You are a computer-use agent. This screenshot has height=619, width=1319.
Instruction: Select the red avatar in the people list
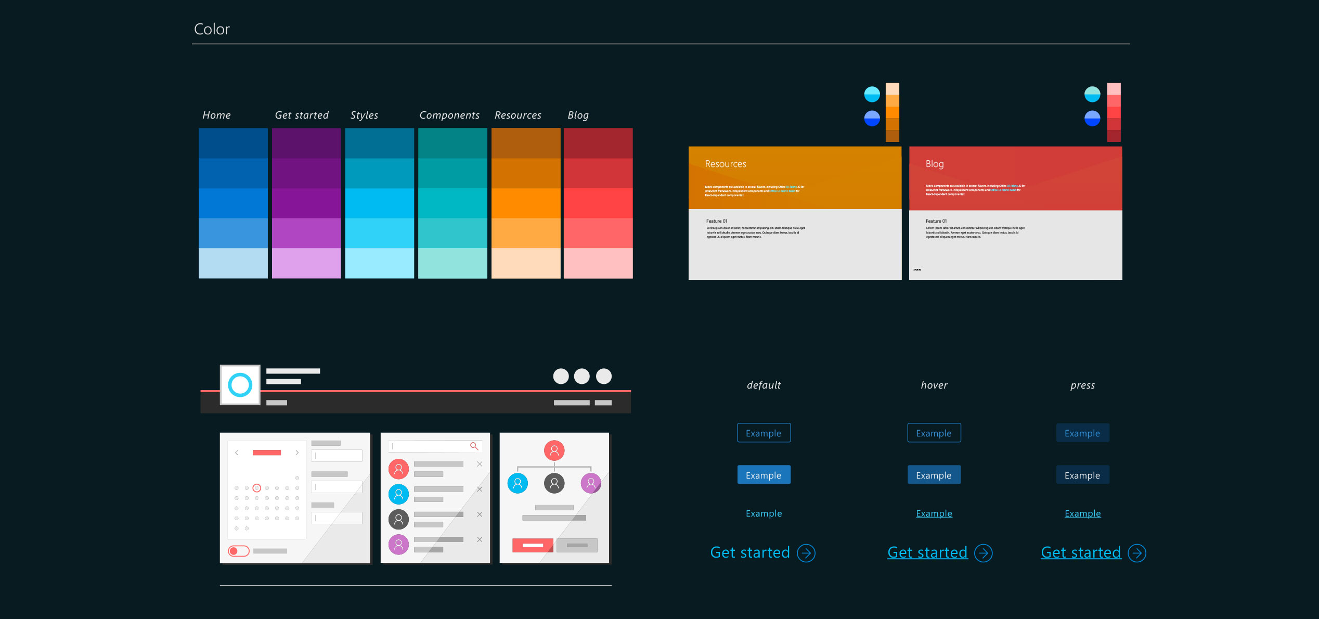[x=398, y=469]
